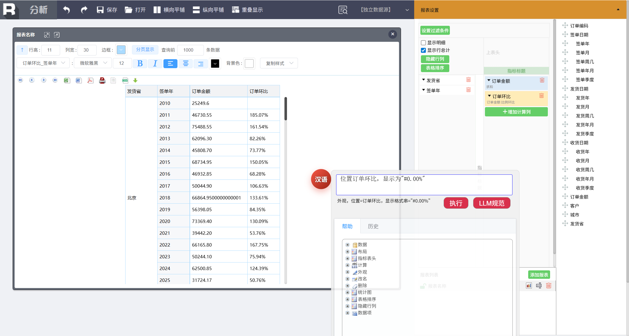The width and height of the screenshot is (629, 336).
Task: Export the report to Excel
Action: tap(67, 80)
